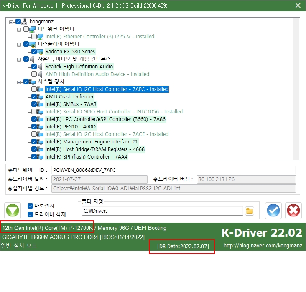Open the blog.naver.com/kongmanz link
Screen dimensions: 306x292
pos(263,245)
